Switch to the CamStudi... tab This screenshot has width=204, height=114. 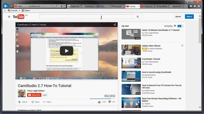tap(89, 6)
